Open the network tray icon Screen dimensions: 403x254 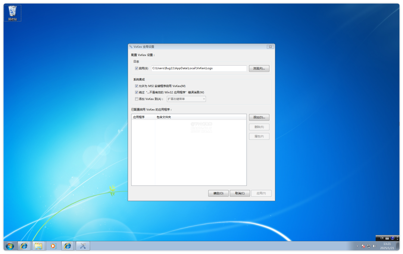pos(369,246)
